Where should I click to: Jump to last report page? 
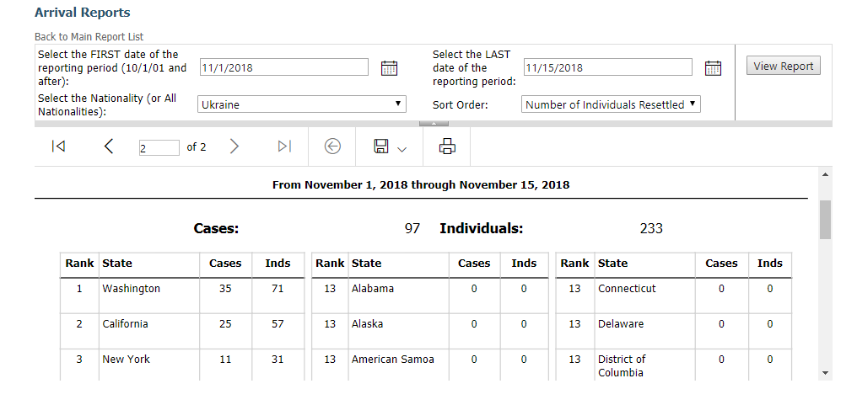285,147
